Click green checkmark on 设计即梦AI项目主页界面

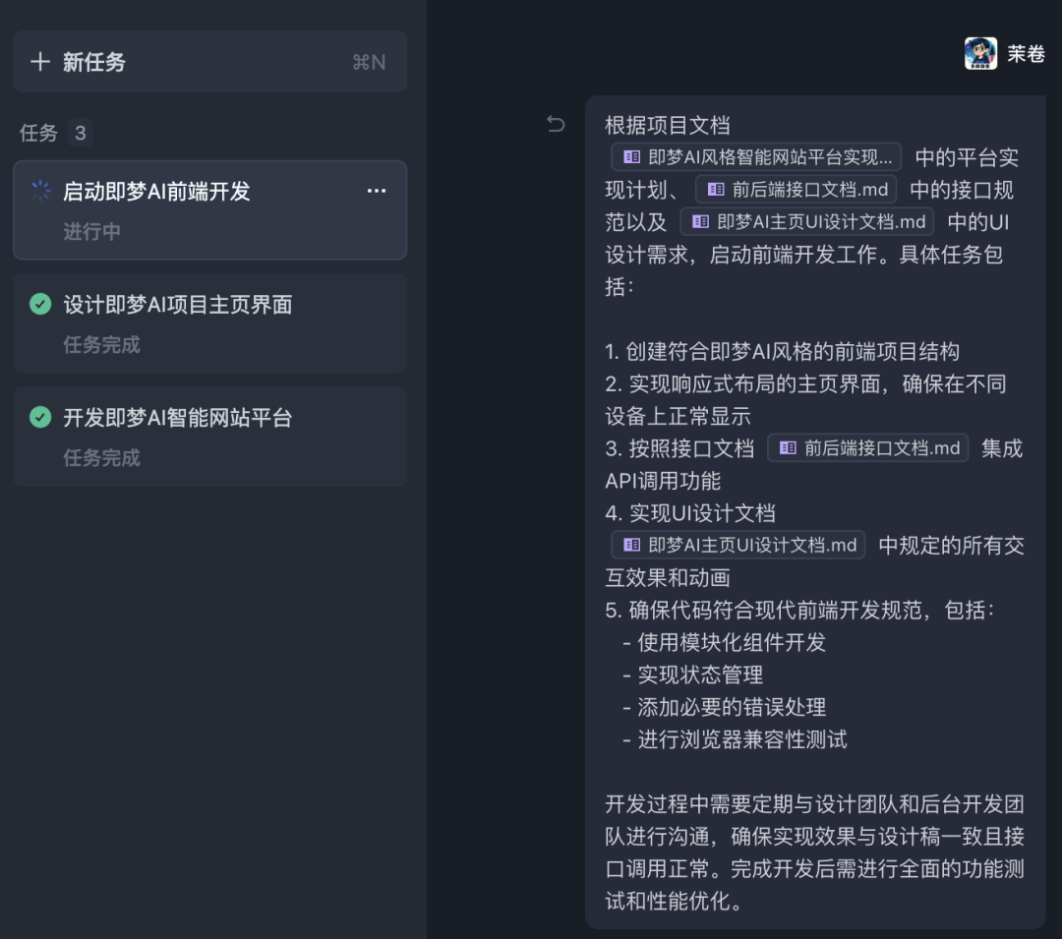point(40,304)
